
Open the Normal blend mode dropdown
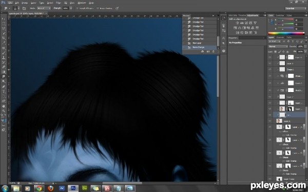tap(278, 47)
